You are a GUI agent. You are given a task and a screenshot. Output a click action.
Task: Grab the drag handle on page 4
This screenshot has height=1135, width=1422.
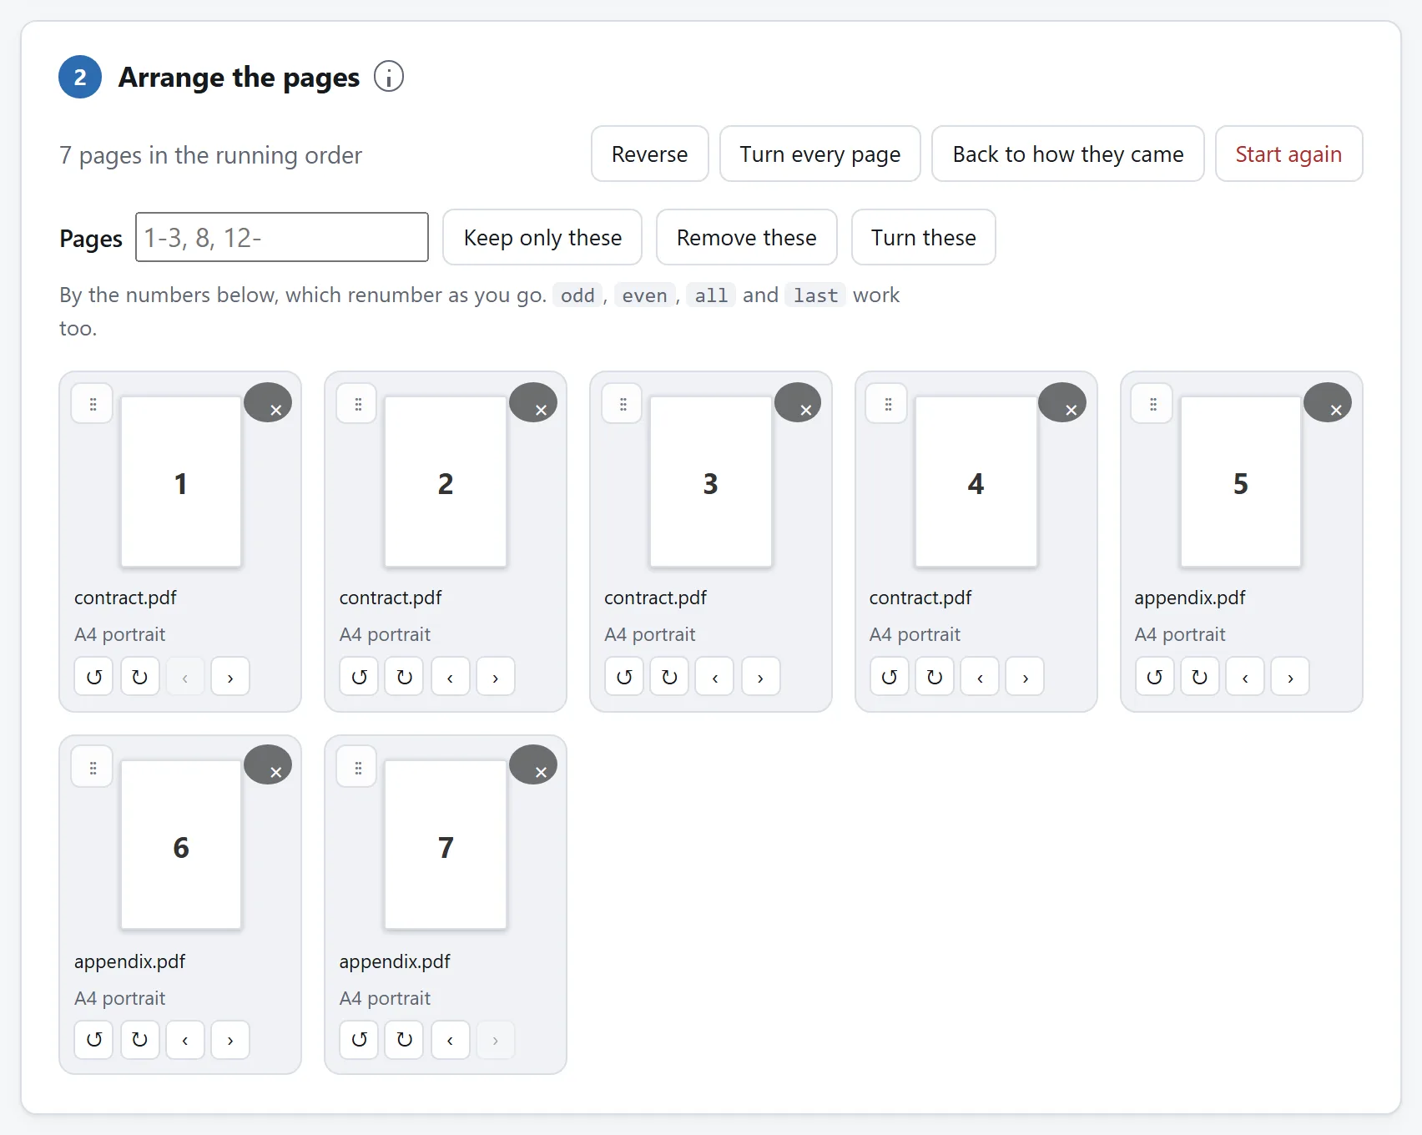point(888,404)
